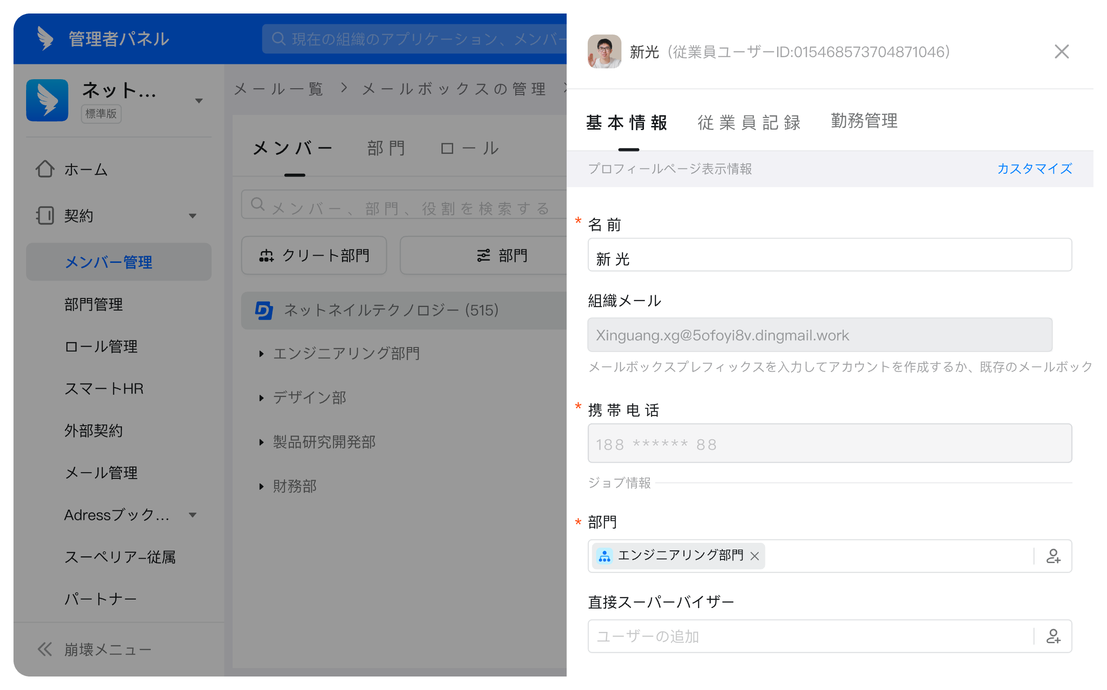
Task: Open パートナー in the sidebar
Action: [x=101, y=600]
